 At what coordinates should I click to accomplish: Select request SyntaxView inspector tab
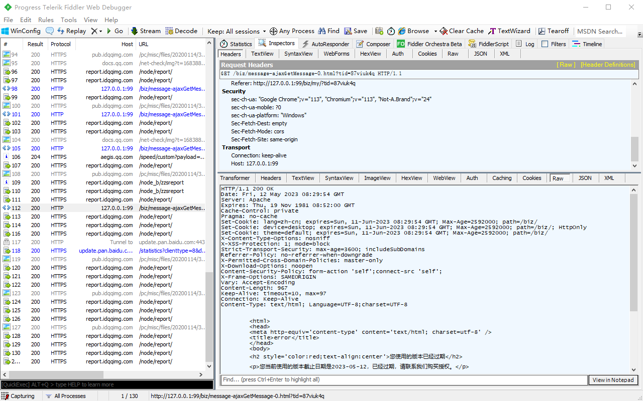298,54
